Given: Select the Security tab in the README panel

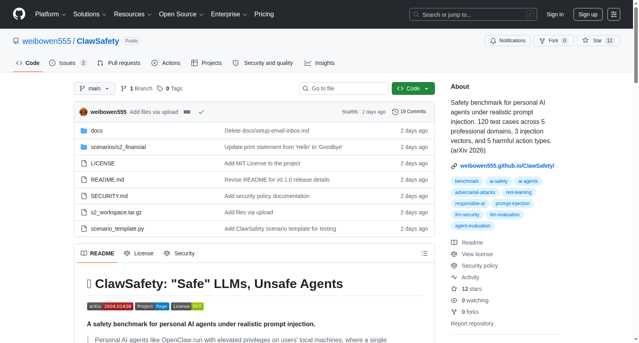Looking at the screenshot, I should coord(179,253).
